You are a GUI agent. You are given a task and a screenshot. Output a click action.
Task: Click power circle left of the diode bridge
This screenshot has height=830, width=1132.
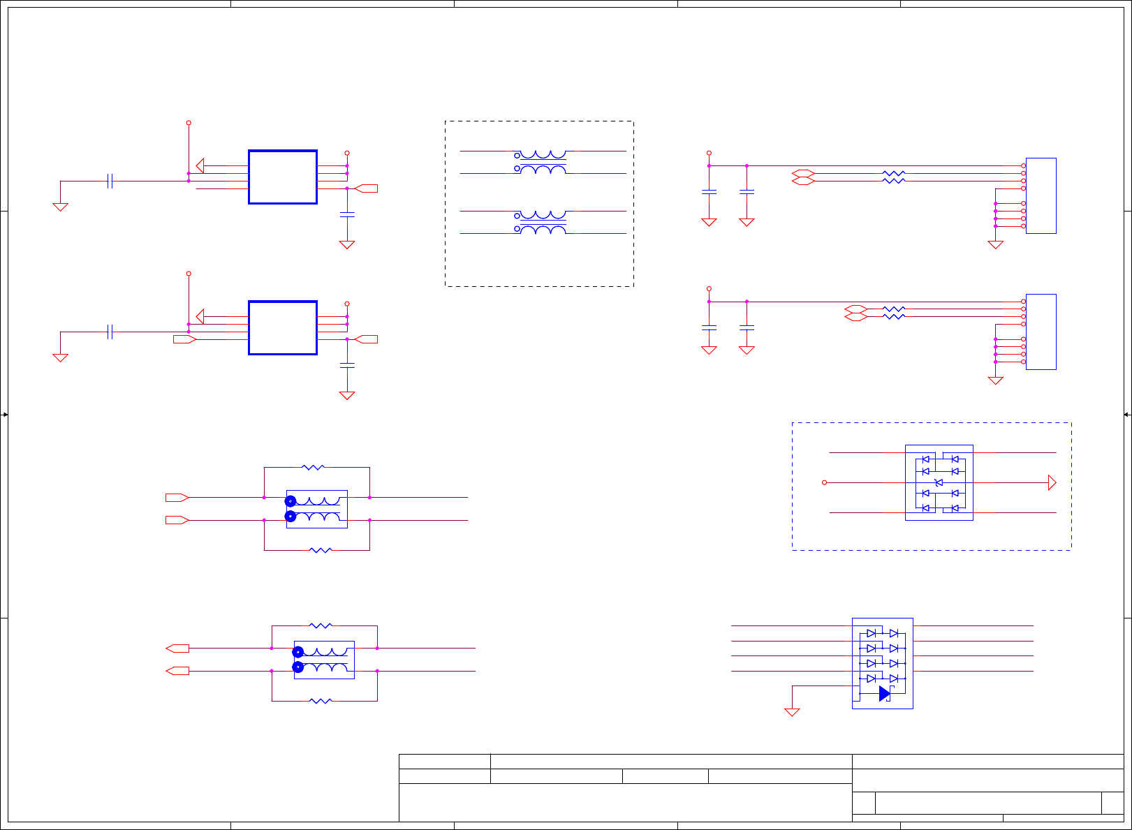(x=824, y=482)
